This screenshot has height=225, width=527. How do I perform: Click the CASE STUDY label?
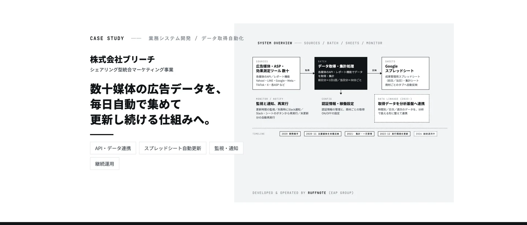pos(107,38)
